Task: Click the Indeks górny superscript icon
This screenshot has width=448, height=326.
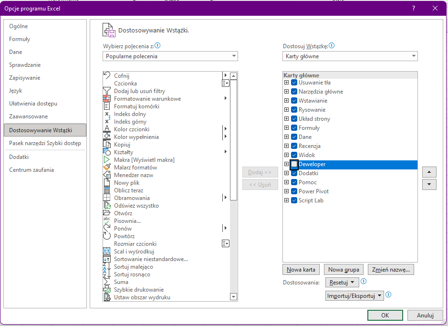Action: tap(107, 121)
